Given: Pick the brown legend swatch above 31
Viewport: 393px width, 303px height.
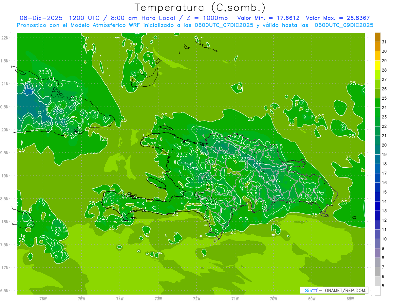Looking at the screenshot, I should point(378,37).
